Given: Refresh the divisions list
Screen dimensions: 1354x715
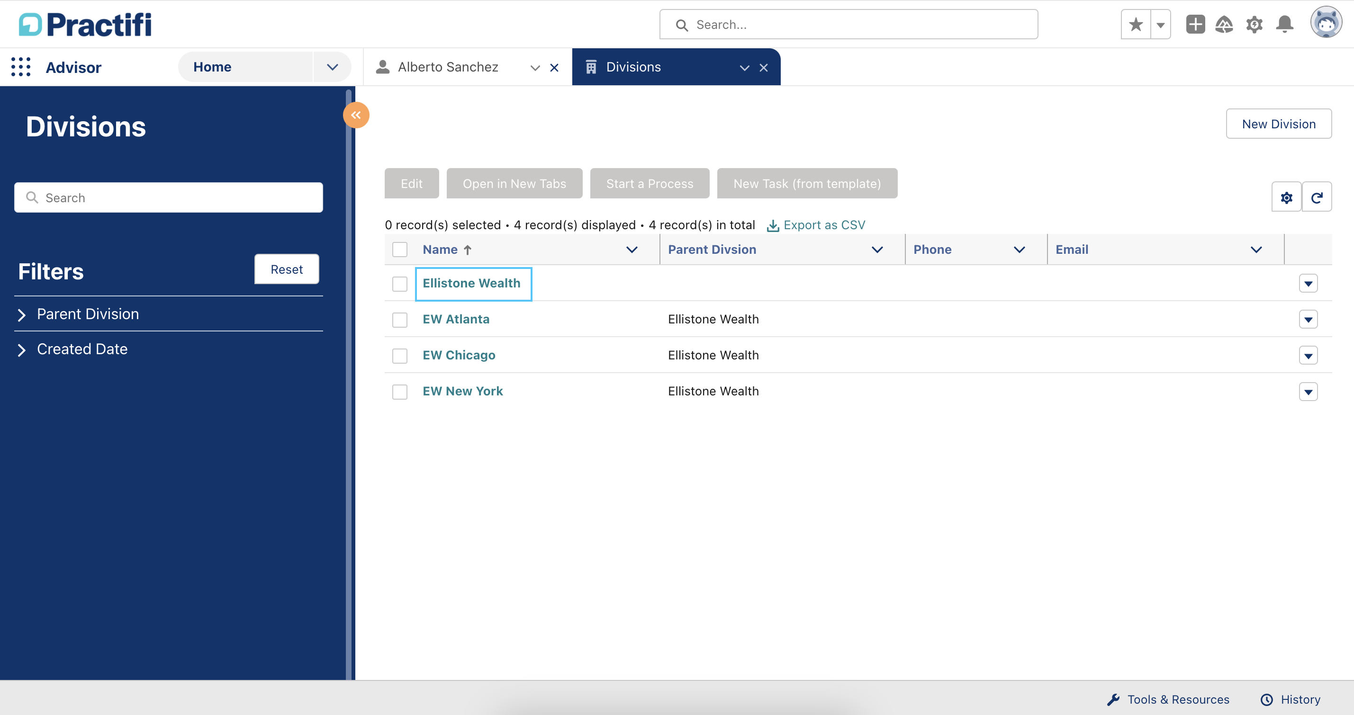Looking at the screenshot, I should [x=1317, y=197].
